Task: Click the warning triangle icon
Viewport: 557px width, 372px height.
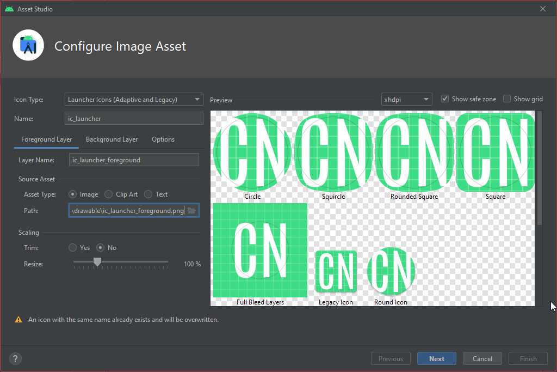Action: click(x=18, y=320)
